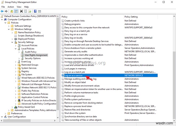This screenshot has width=176, height=126.
Task: Click the tree pane scroll right arrow
Action: tap(55, 120)
